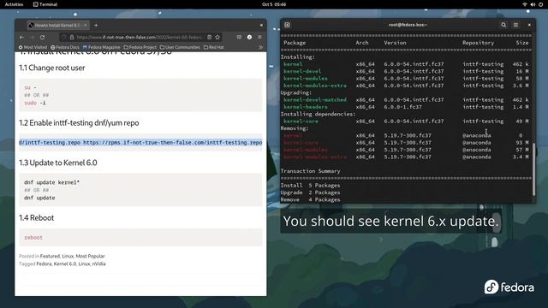
Task: Click the 'dnf update kernel*' command line
Action: point(51,182)
